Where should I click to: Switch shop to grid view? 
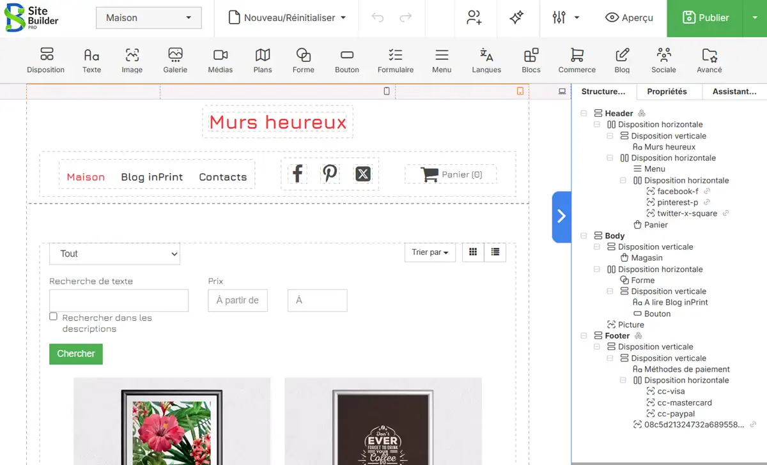(473, 252)
